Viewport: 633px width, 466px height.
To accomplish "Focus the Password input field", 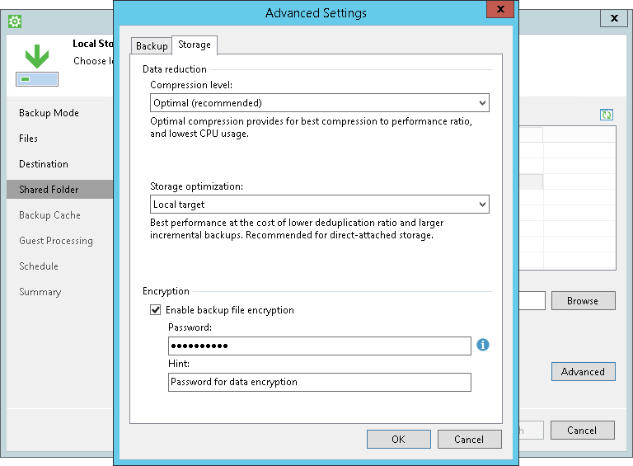I will pos(319,346).
